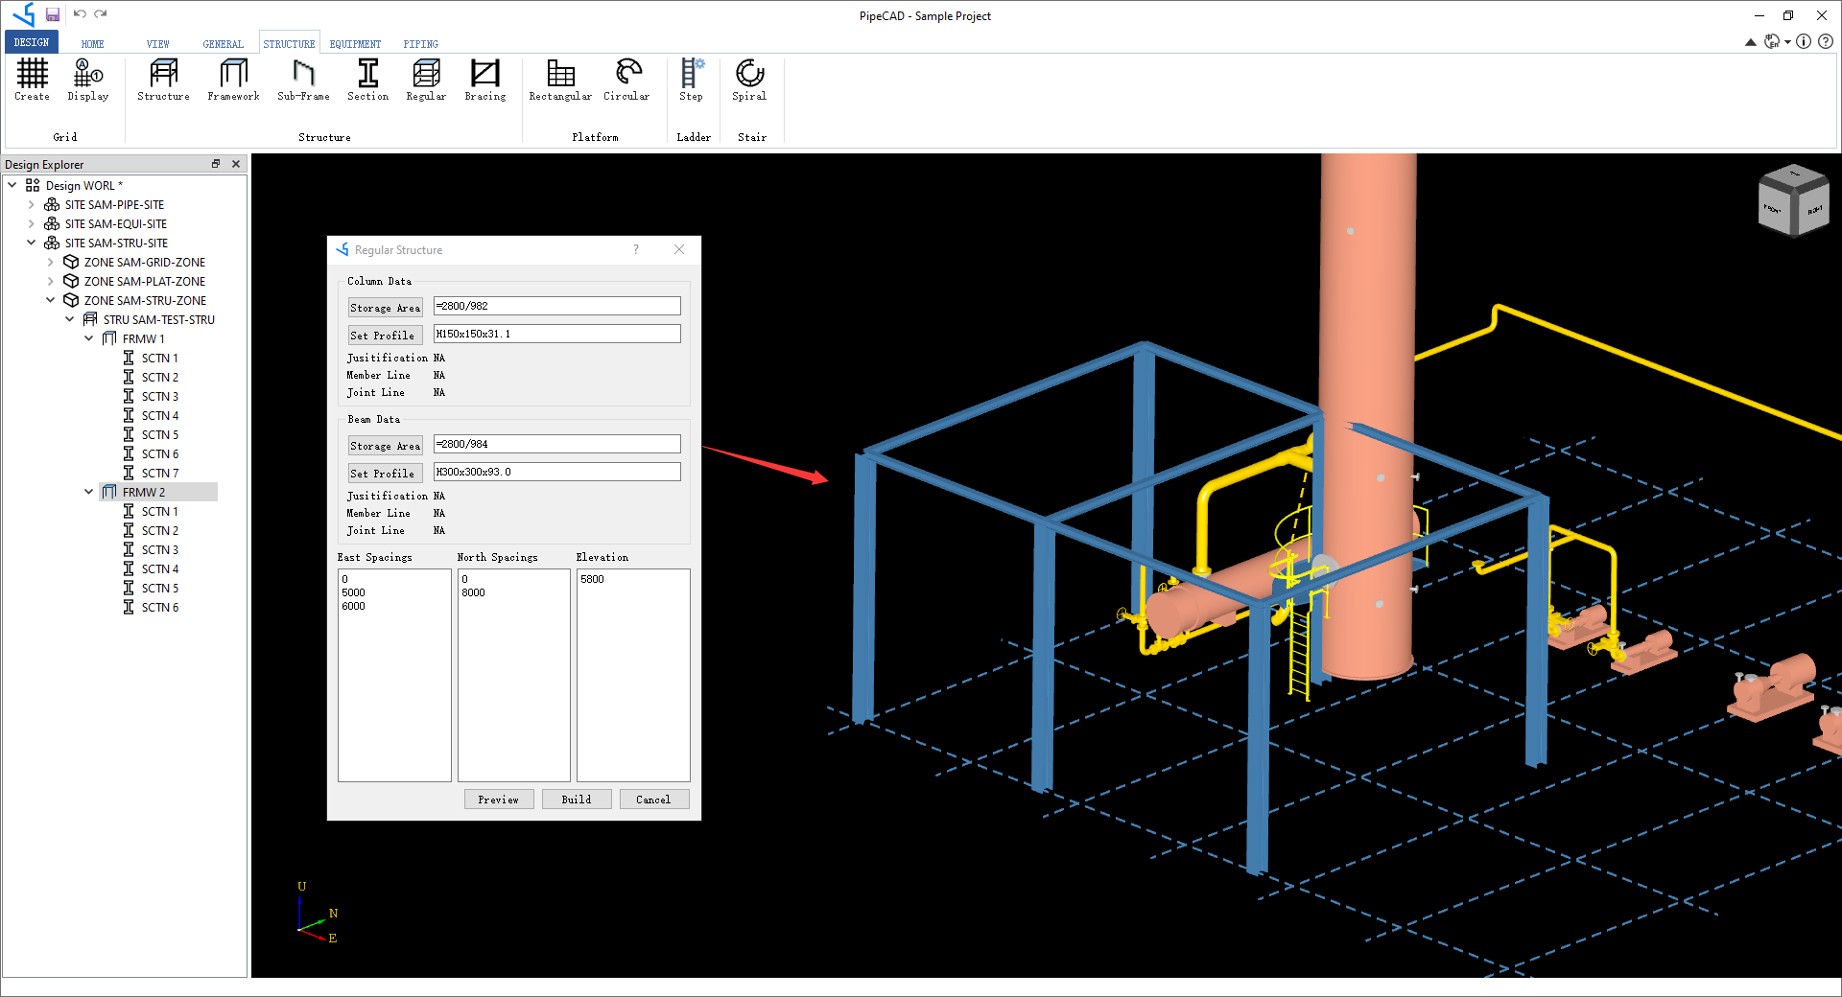
Task: Collapse the FRMW 1 framework node
Action: tap(89, 338)
